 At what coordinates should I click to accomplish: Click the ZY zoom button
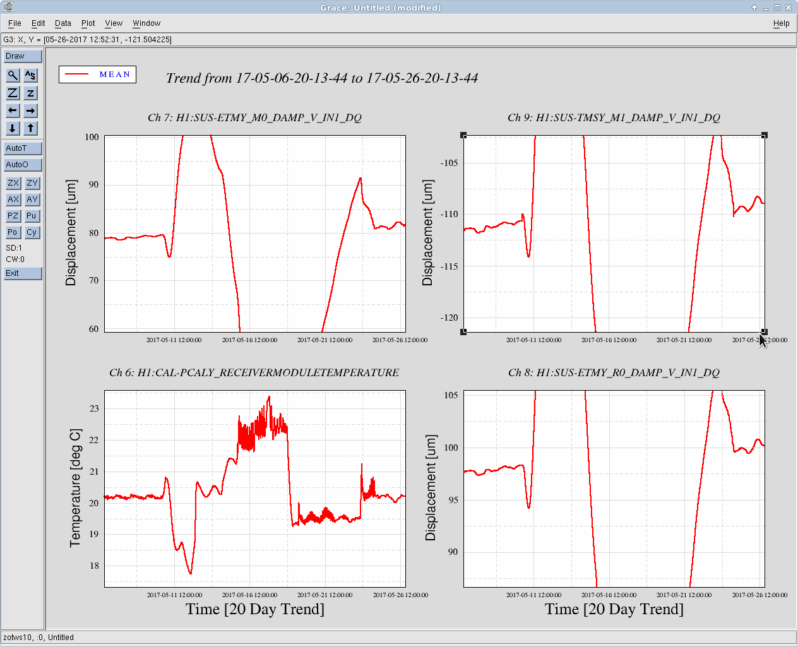coord(32,183)
